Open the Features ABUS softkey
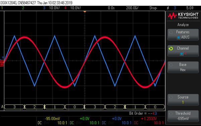This screenshot has height=126, width=201. (183, 35)
